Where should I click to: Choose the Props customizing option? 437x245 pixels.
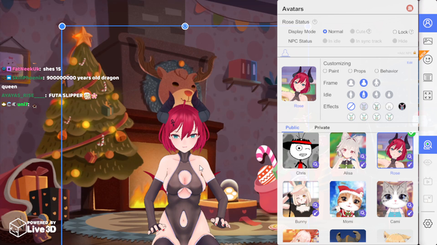[350, 71]
